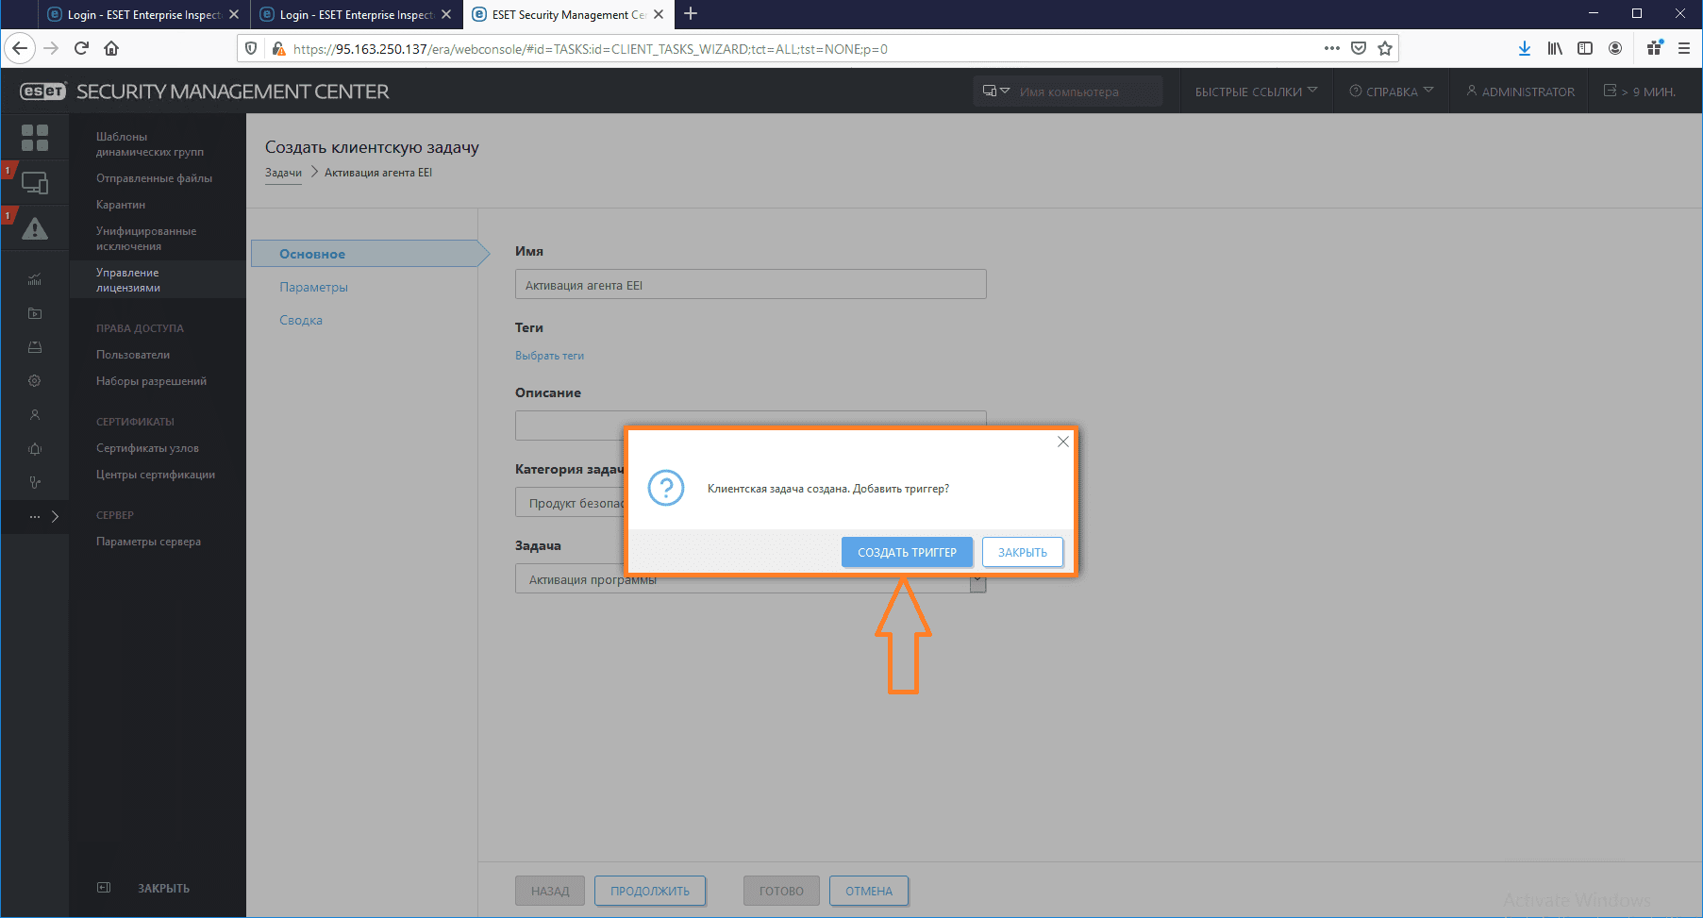The height and width of the screenshot is (918, 1703).
Task: Open Firefox hamburger menu
Action: point(1684,48)
